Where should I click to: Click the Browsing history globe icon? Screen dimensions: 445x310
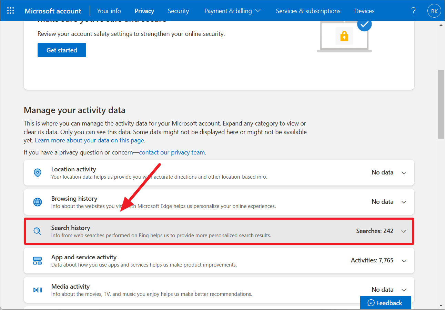pos(38,202)
